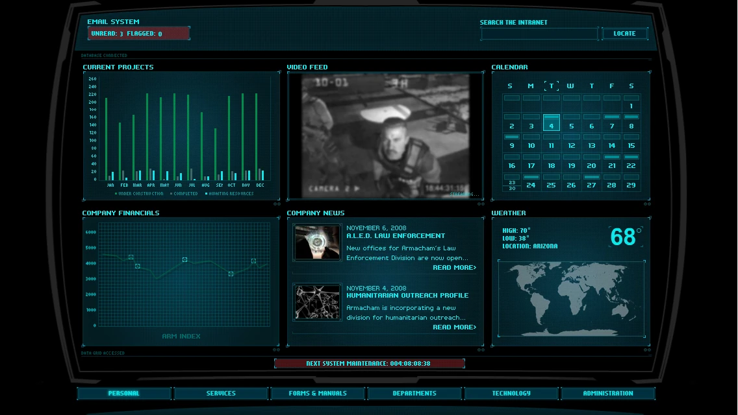Open the Humanitarian Outreach Read More link
Viewport: 738px width, 415px height.
tap(455, 327)
